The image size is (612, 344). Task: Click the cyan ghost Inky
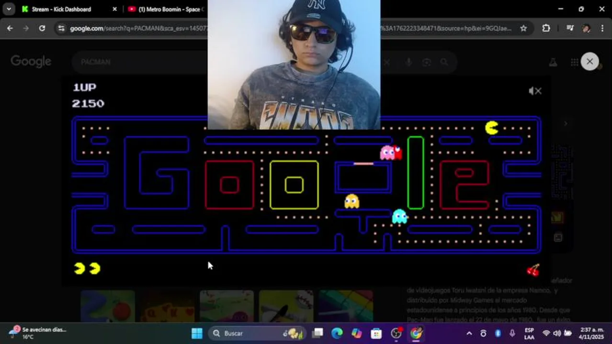(399, 216)
